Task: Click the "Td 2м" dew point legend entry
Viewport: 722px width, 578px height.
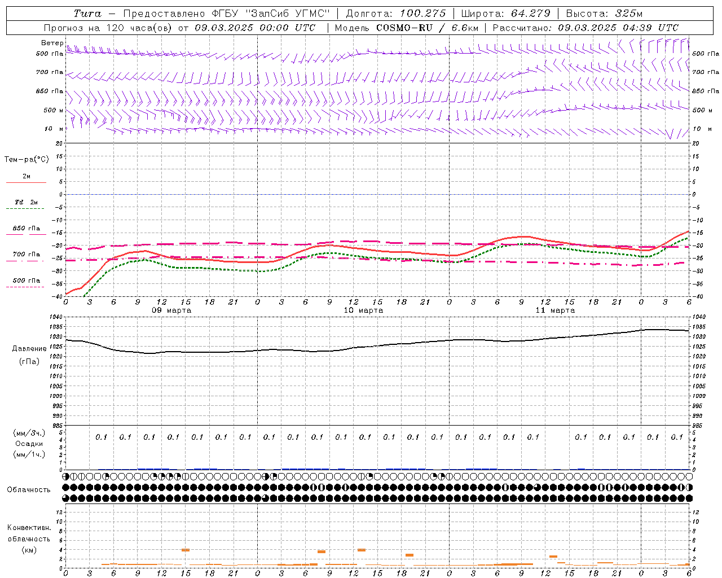Action: click(x=27, y=202)
